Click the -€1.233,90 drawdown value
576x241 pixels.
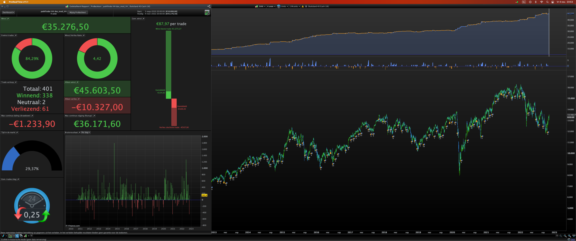(32, 124)
